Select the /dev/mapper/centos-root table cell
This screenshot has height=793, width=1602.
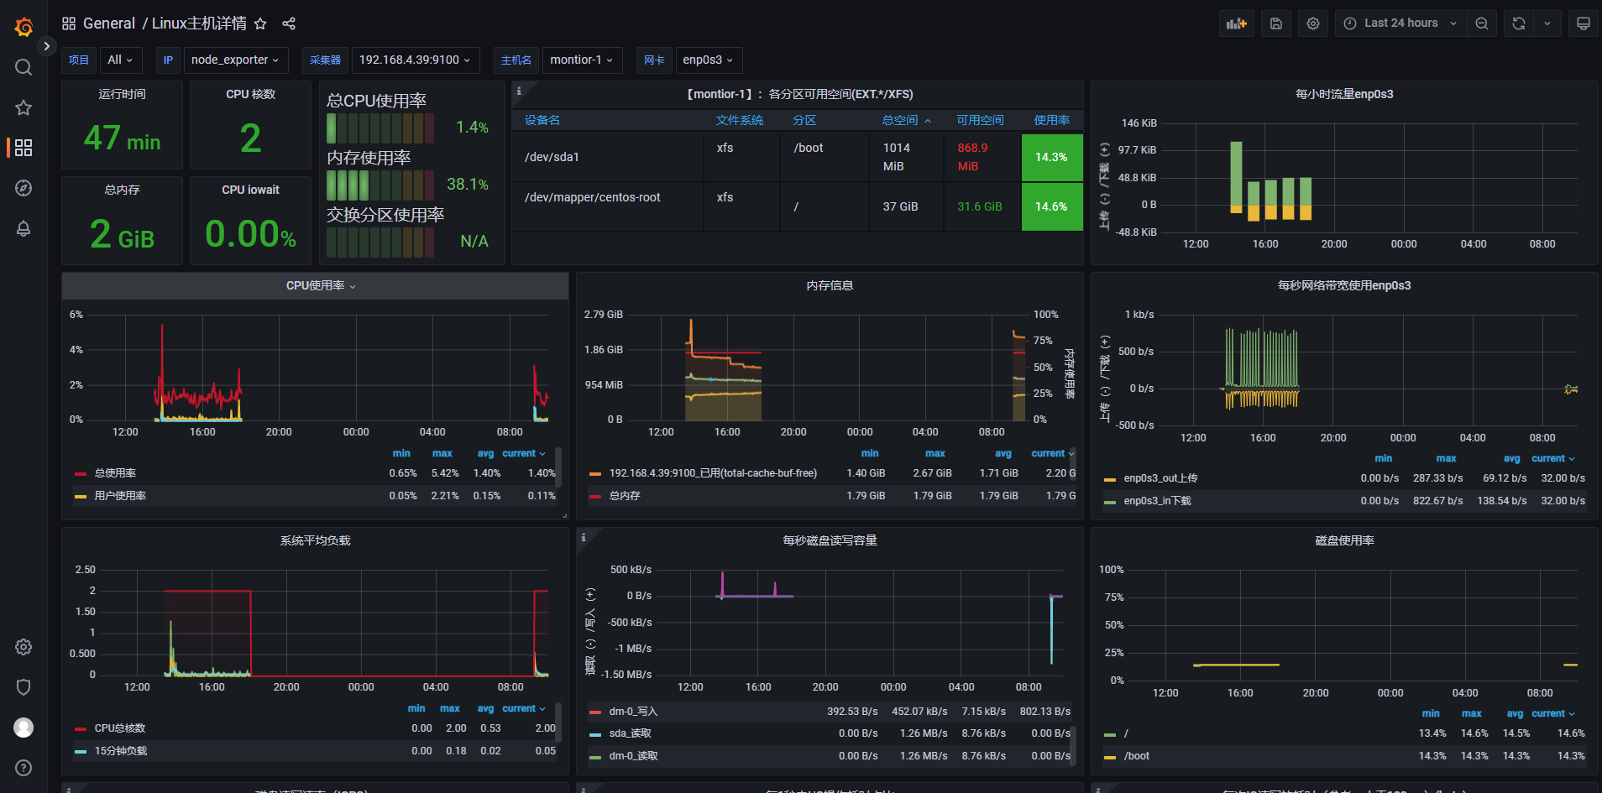point(607,206)
